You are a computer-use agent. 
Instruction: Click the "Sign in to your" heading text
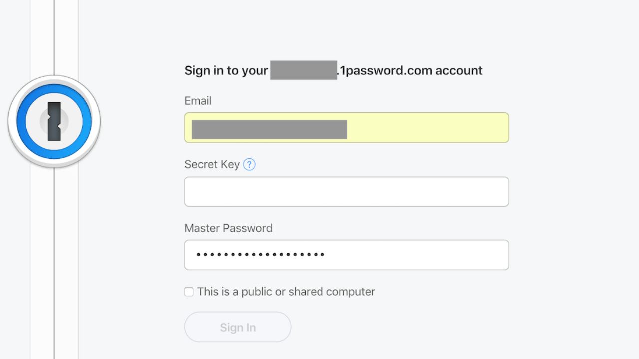click(x=226, y=70)
